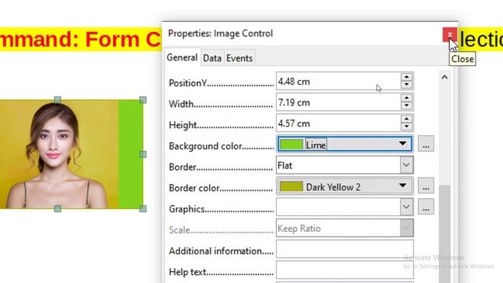This screenshot has height=283, width=503.
Task: Select the image control photo on the form
Action: [72, 154]
